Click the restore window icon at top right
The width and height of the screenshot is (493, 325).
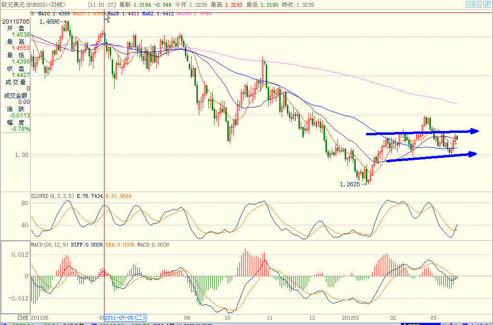pos(487,4)
